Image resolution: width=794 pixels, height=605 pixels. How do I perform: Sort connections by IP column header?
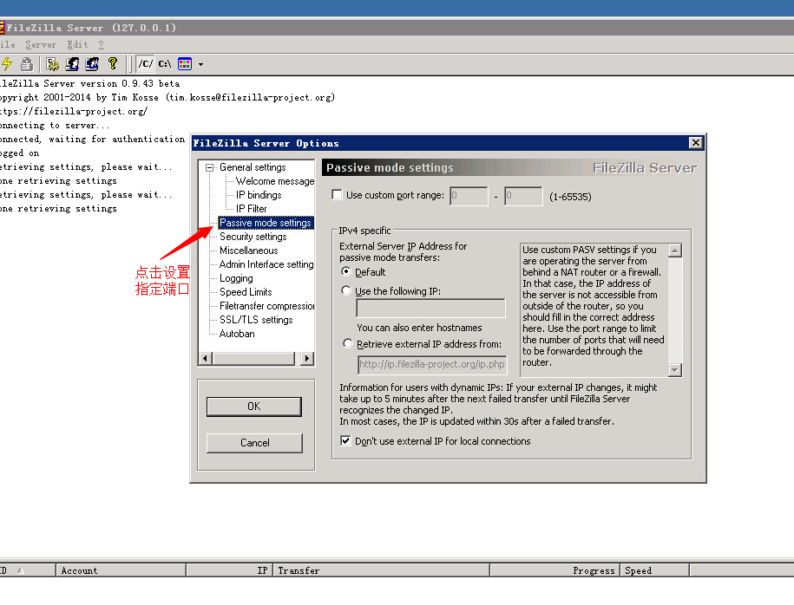point(229,570)
